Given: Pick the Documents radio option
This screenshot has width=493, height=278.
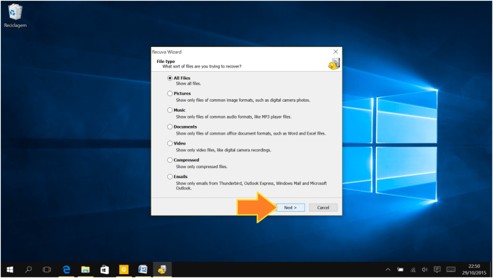Looking at the screenshot, I should pyautogui.click(x=170, y=127).
